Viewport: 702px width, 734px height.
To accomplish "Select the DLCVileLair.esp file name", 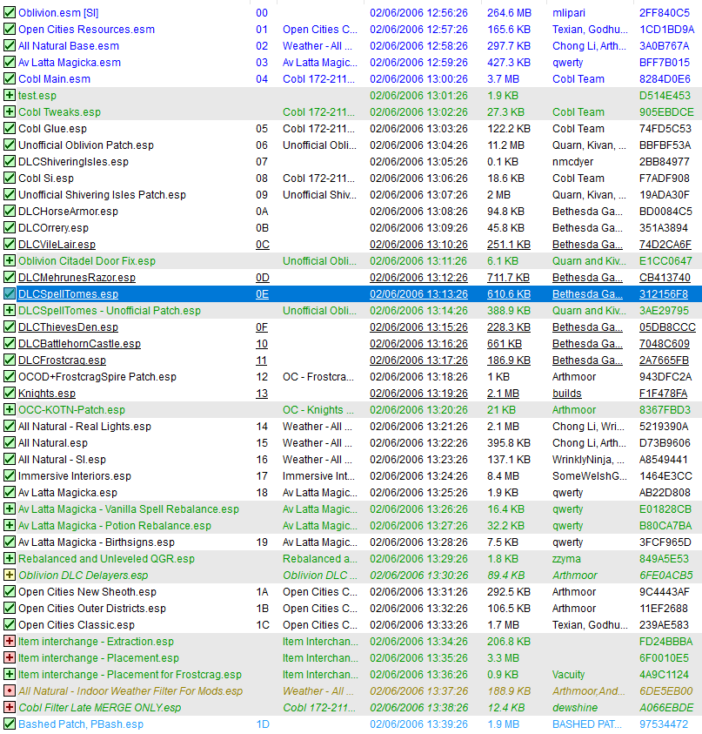I will [x=57, y=245].
